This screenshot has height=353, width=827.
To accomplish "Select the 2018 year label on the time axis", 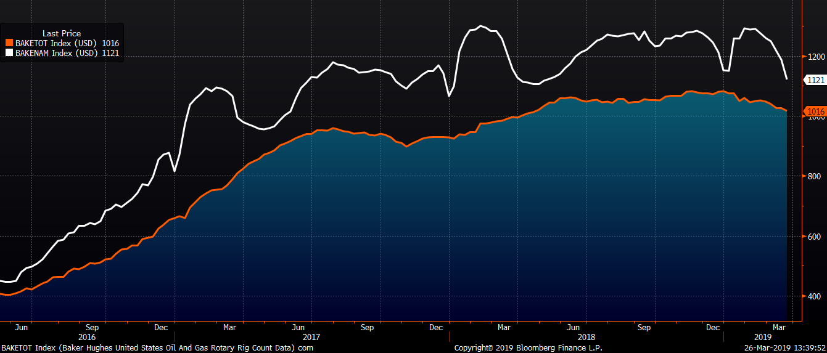I will (586, 338).
